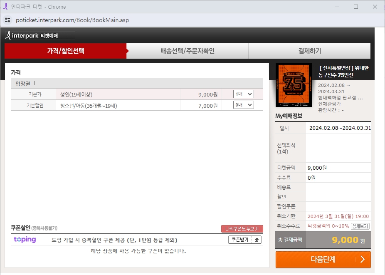Screen dimensions: 385x275
Task: Click the toping coupon promotion text
Action: click(114, 240)
